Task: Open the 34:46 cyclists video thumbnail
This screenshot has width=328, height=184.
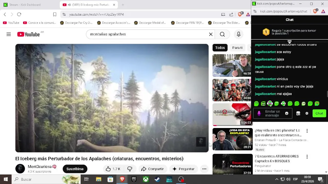Action: [232, 90]
